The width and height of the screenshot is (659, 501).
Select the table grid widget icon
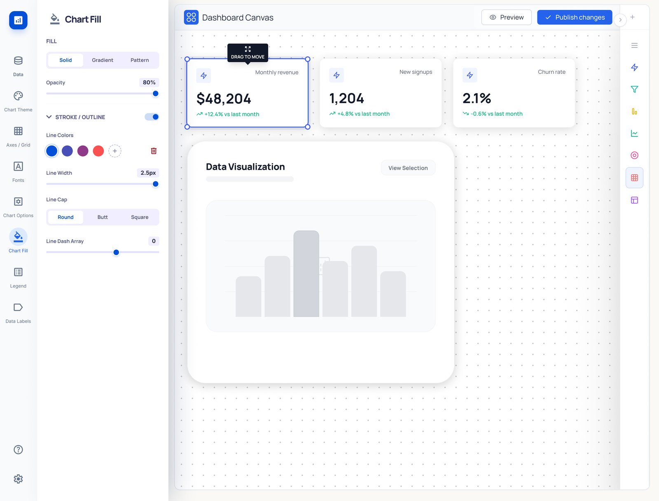pyautogui.click(x=634, y=178)
